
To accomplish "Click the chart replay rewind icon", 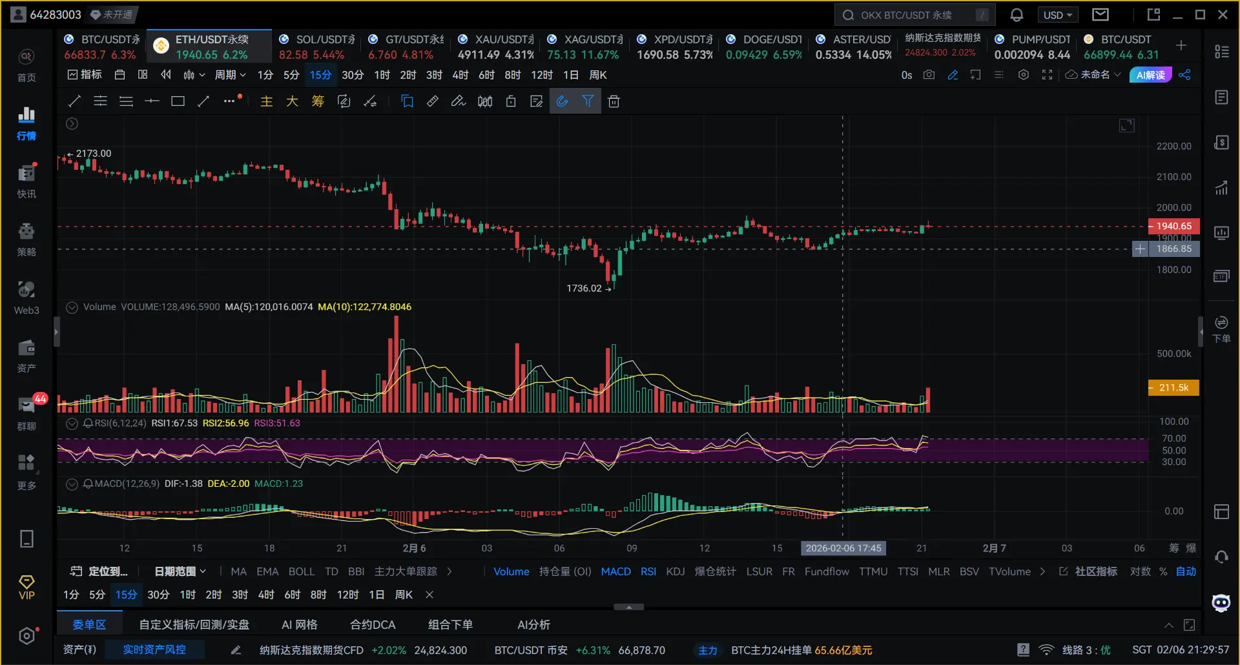I will pos(166,75).
